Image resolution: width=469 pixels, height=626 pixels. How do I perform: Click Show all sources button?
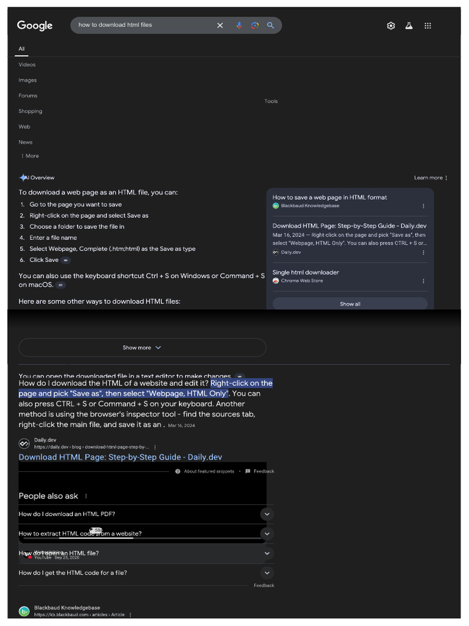tap(350, 304)
